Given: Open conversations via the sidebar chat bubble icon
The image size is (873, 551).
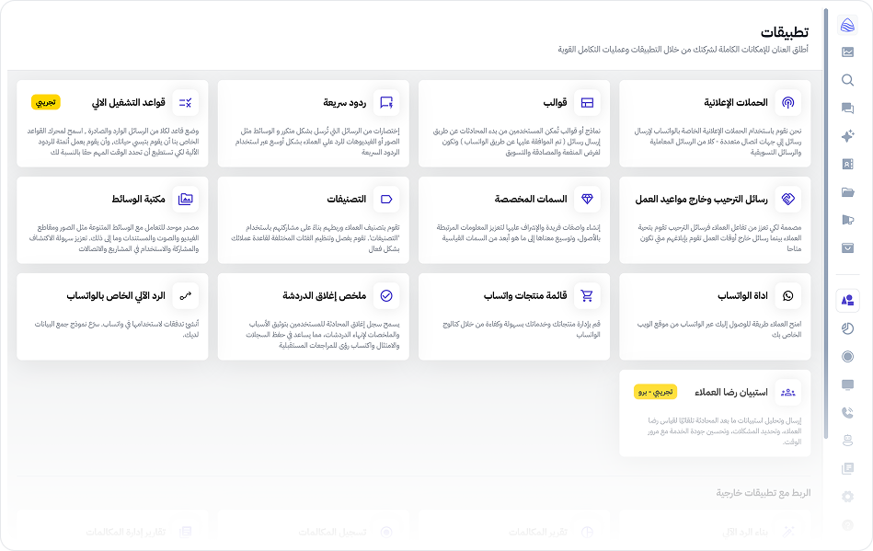Looking at the screenshot, I should point(848,109).
